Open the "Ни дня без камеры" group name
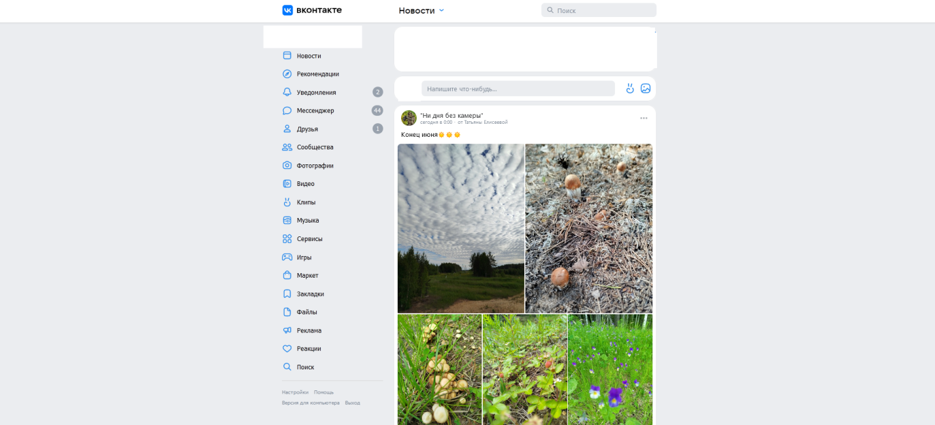 click(x=451, y=115)
